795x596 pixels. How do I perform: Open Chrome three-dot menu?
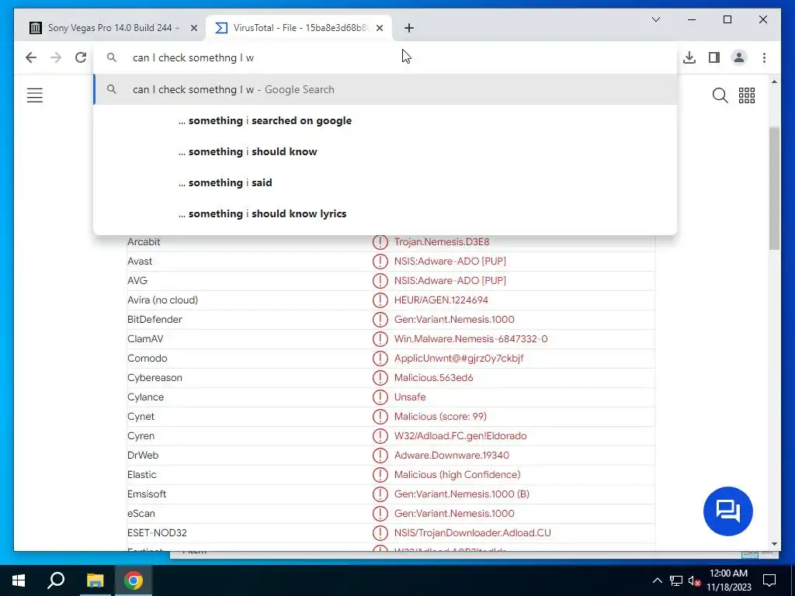coord(764,57)
